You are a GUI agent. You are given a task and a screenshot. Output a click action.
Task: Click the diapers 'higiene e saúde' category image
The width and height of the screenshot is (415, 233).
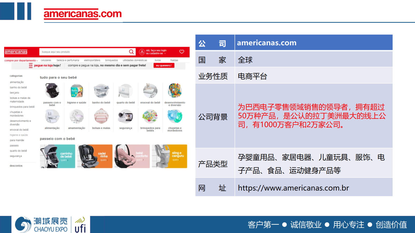[77, 91]
